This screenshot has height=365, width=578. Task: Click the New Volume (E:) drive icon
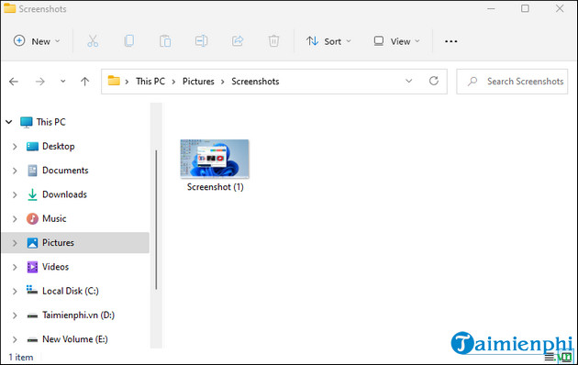32,339
